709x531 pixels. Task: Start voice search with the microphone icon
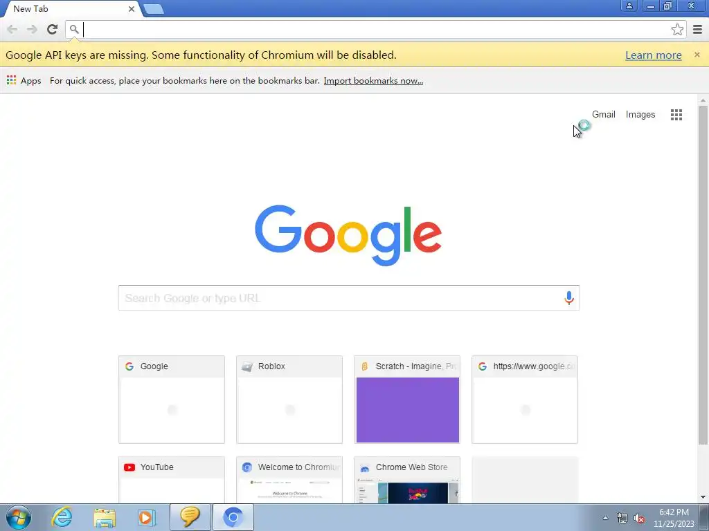(x=569, y=298)
